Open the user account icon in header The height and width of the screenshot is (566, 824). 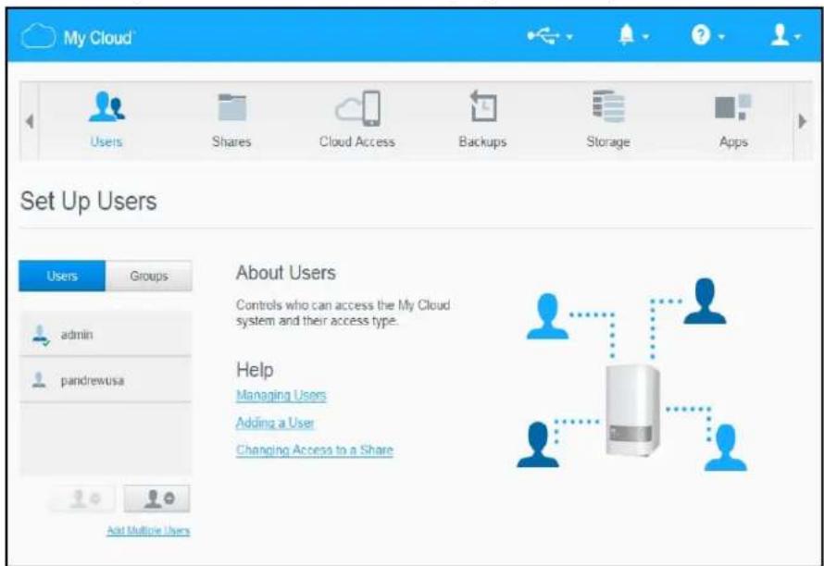pyautogui.click(x=780, y=36)
